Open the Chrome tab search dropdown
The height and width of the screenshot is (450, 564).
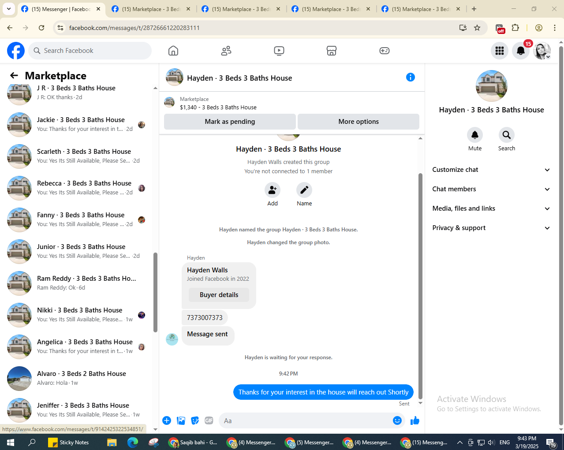[8, 9]
